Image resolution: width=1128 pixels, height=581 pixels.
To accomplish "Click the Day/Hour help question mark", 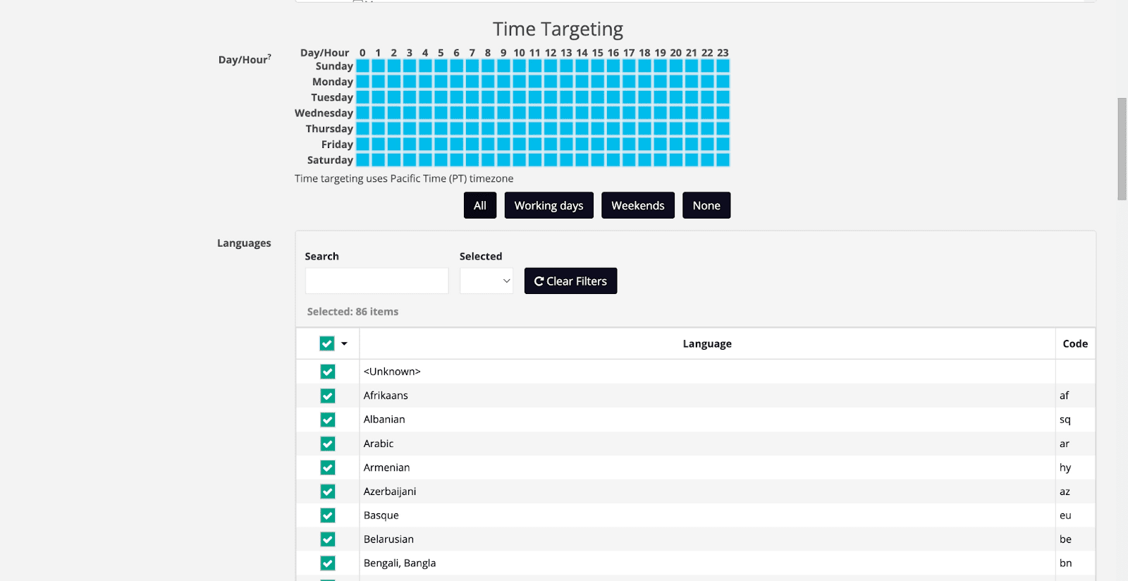I will pyautogui.click(x=269, y=56).
